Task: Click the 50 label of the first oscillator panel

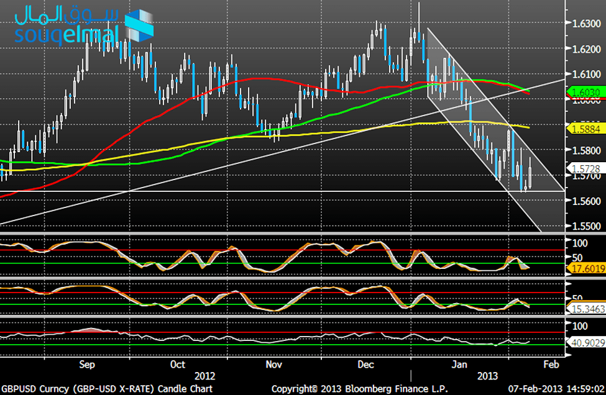Action: [x=577, y=258]
